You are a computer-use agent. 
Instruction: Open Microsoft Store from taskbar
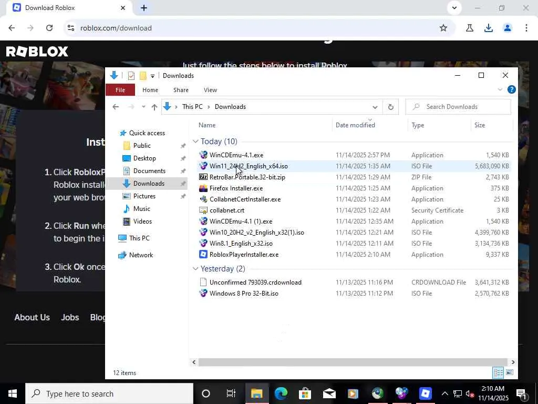tap(305, 393)
